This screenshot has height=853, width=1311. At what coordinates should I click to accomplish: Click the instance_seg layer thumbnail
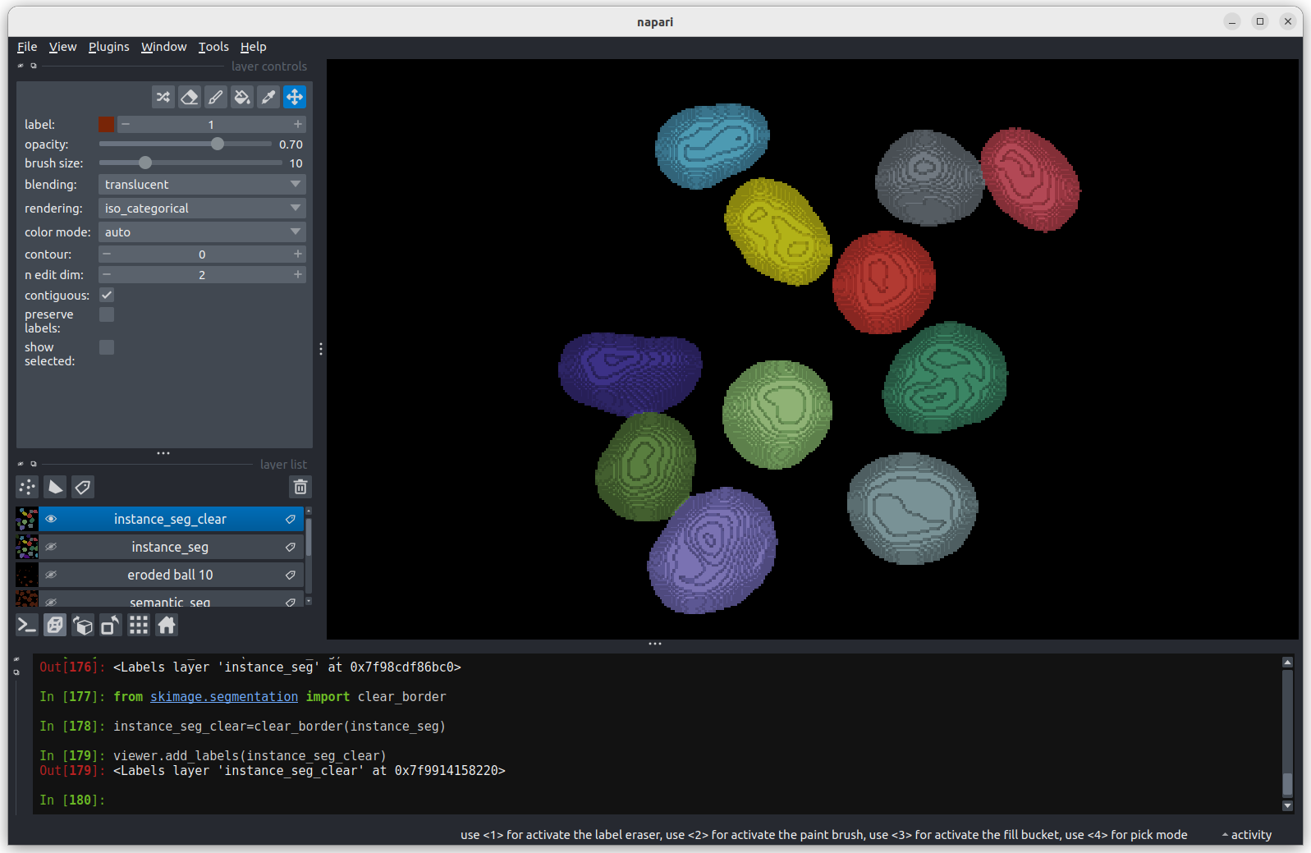pos(27,547)
